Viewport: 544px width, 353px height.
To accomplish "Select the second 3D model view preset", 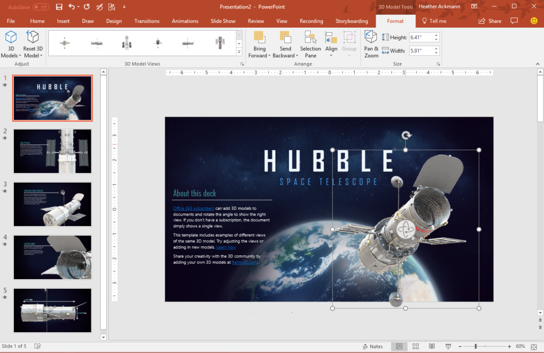I will [97, 43].
